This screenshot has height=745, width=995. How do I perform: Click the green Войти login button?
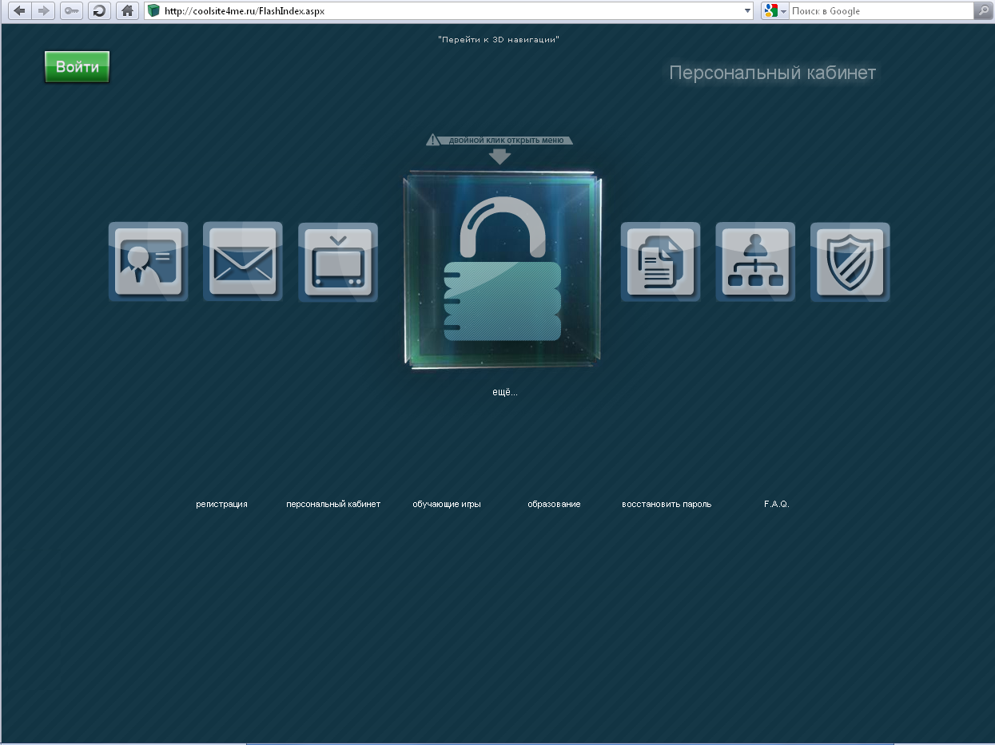click(77, 67)
